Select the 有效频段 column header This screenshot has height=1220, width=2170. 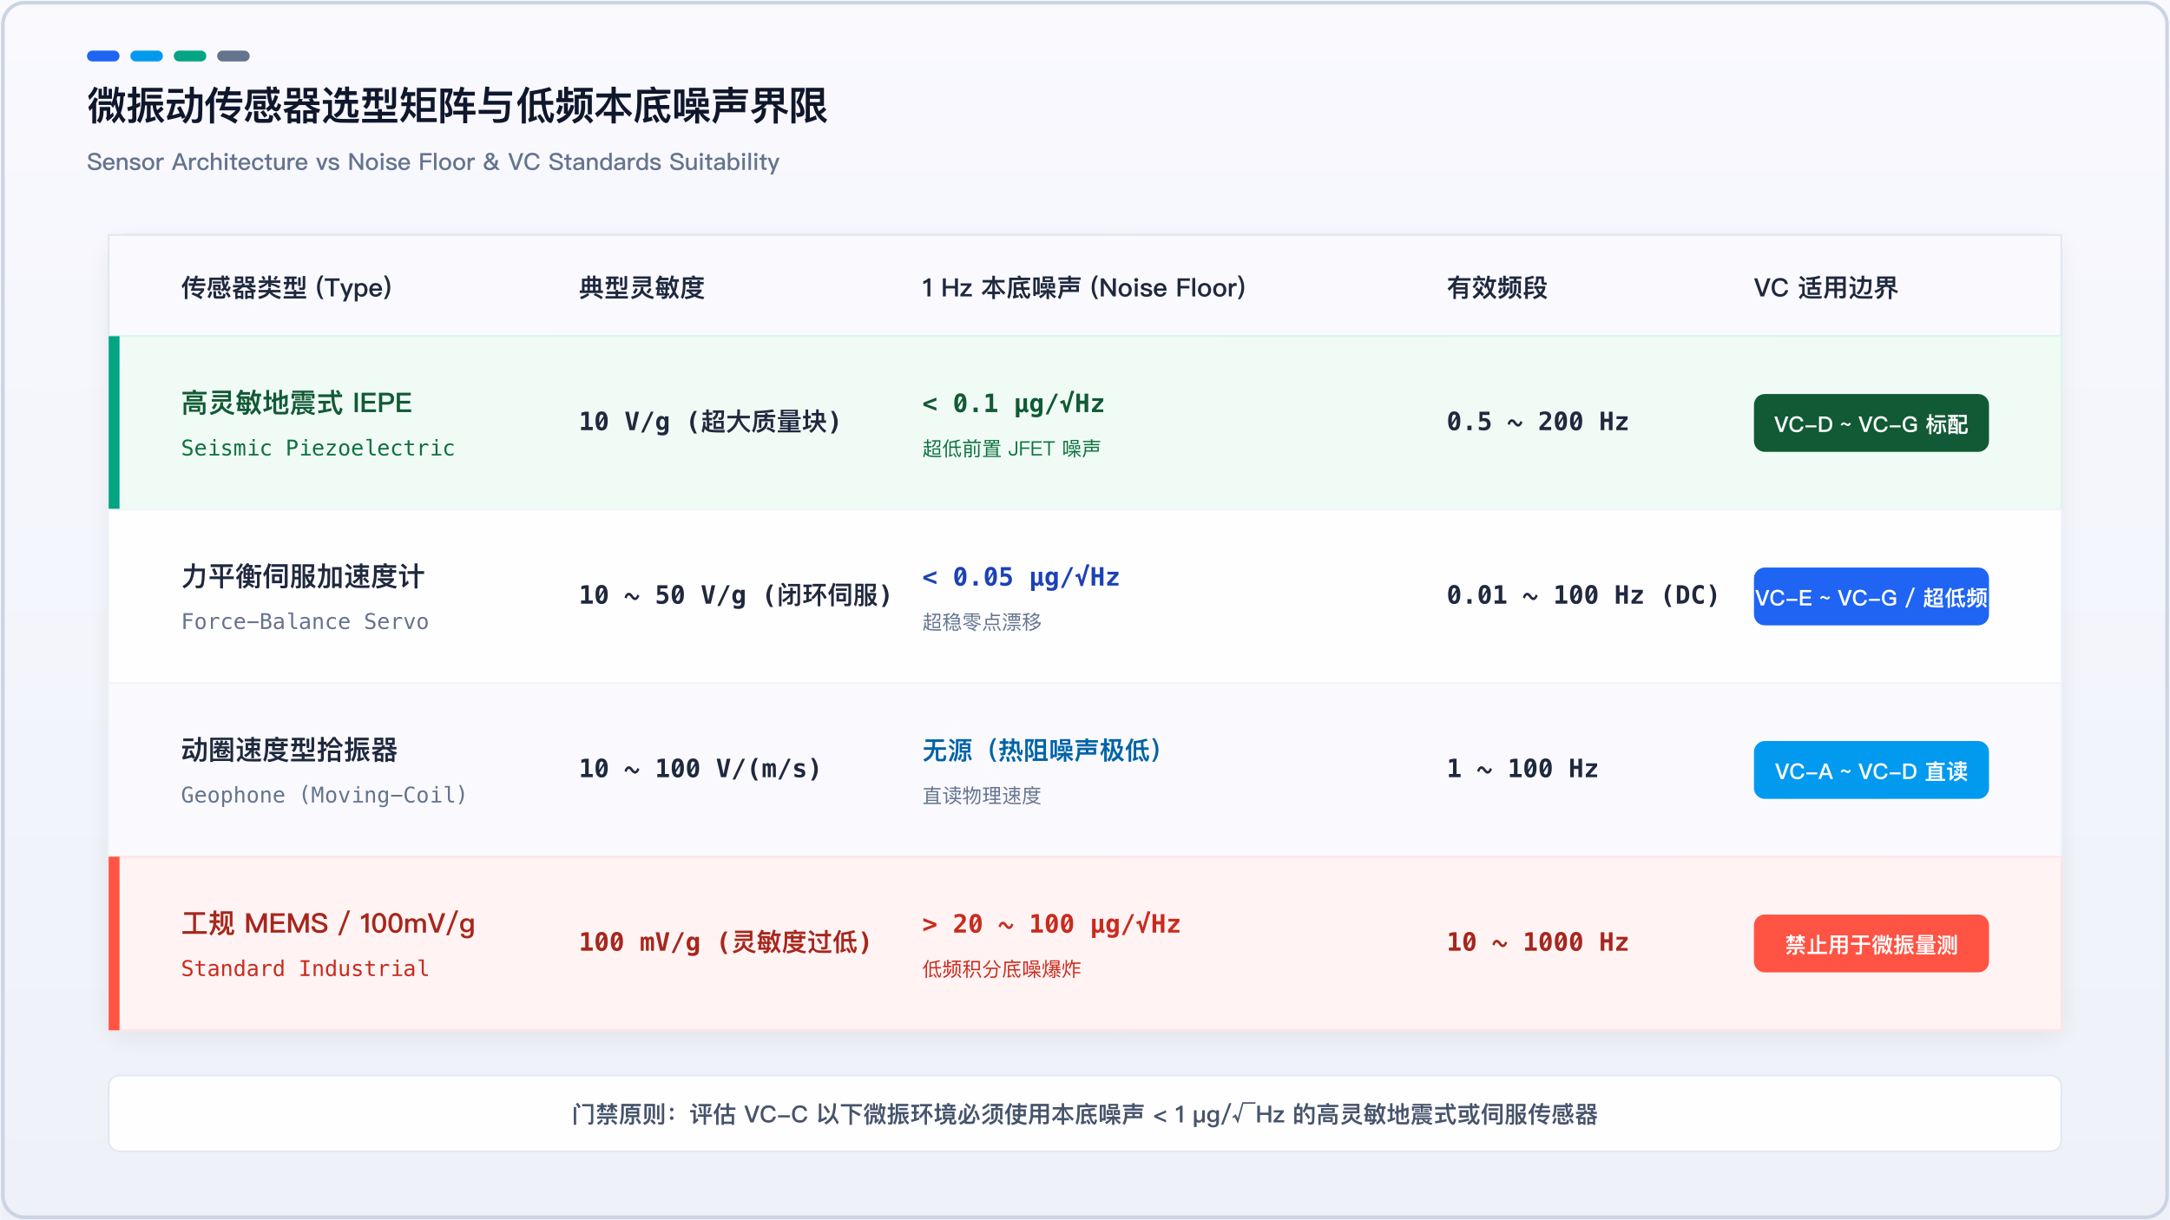click(1496, 288)
